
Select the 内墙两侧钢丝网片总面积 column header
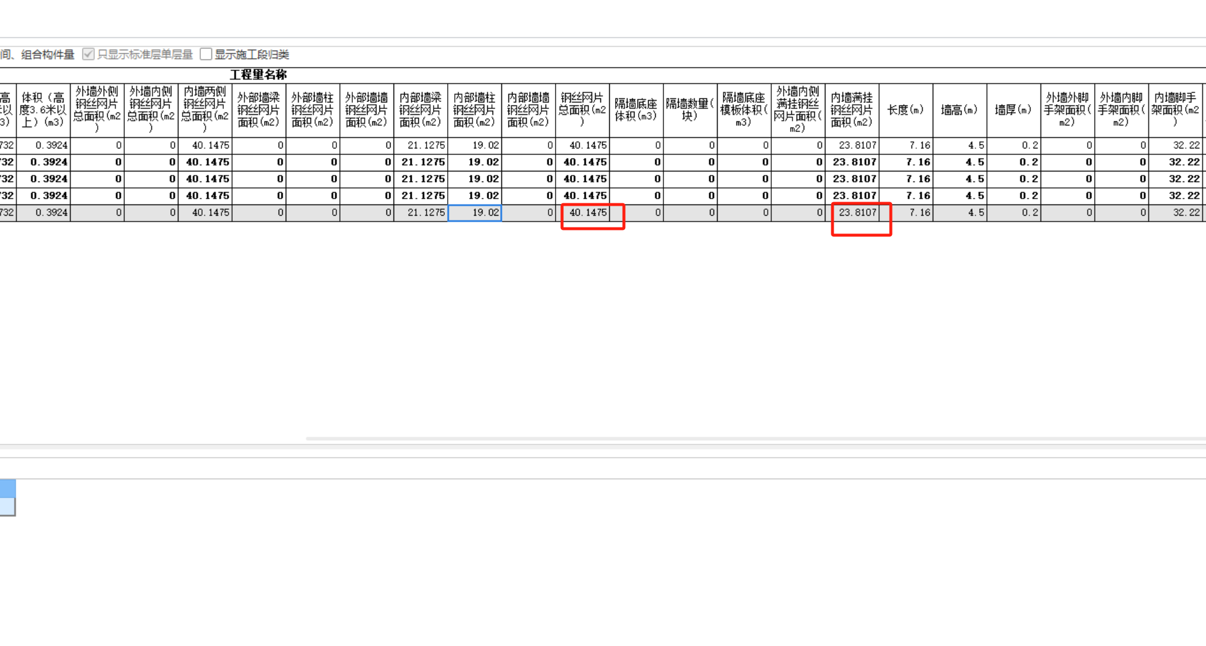[x=205, y=110]
